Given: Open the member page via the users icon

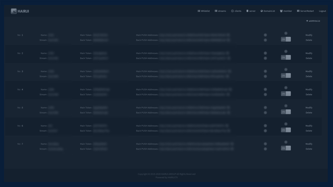Looking at the screenshot, I should 281,11.
